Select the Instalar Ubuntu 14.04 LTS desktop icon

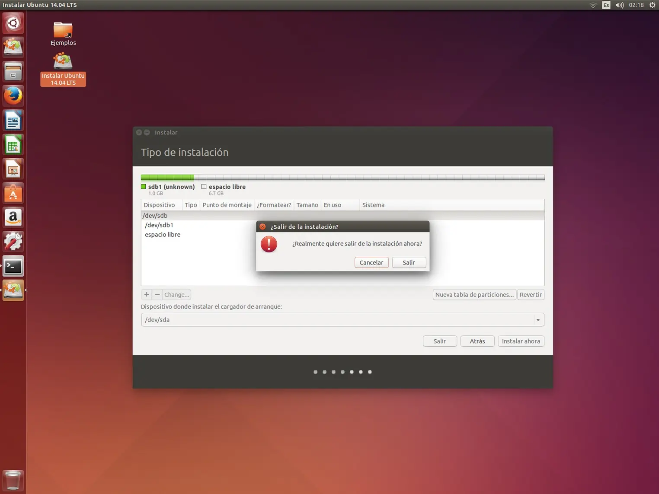click(x=63, y=69)
